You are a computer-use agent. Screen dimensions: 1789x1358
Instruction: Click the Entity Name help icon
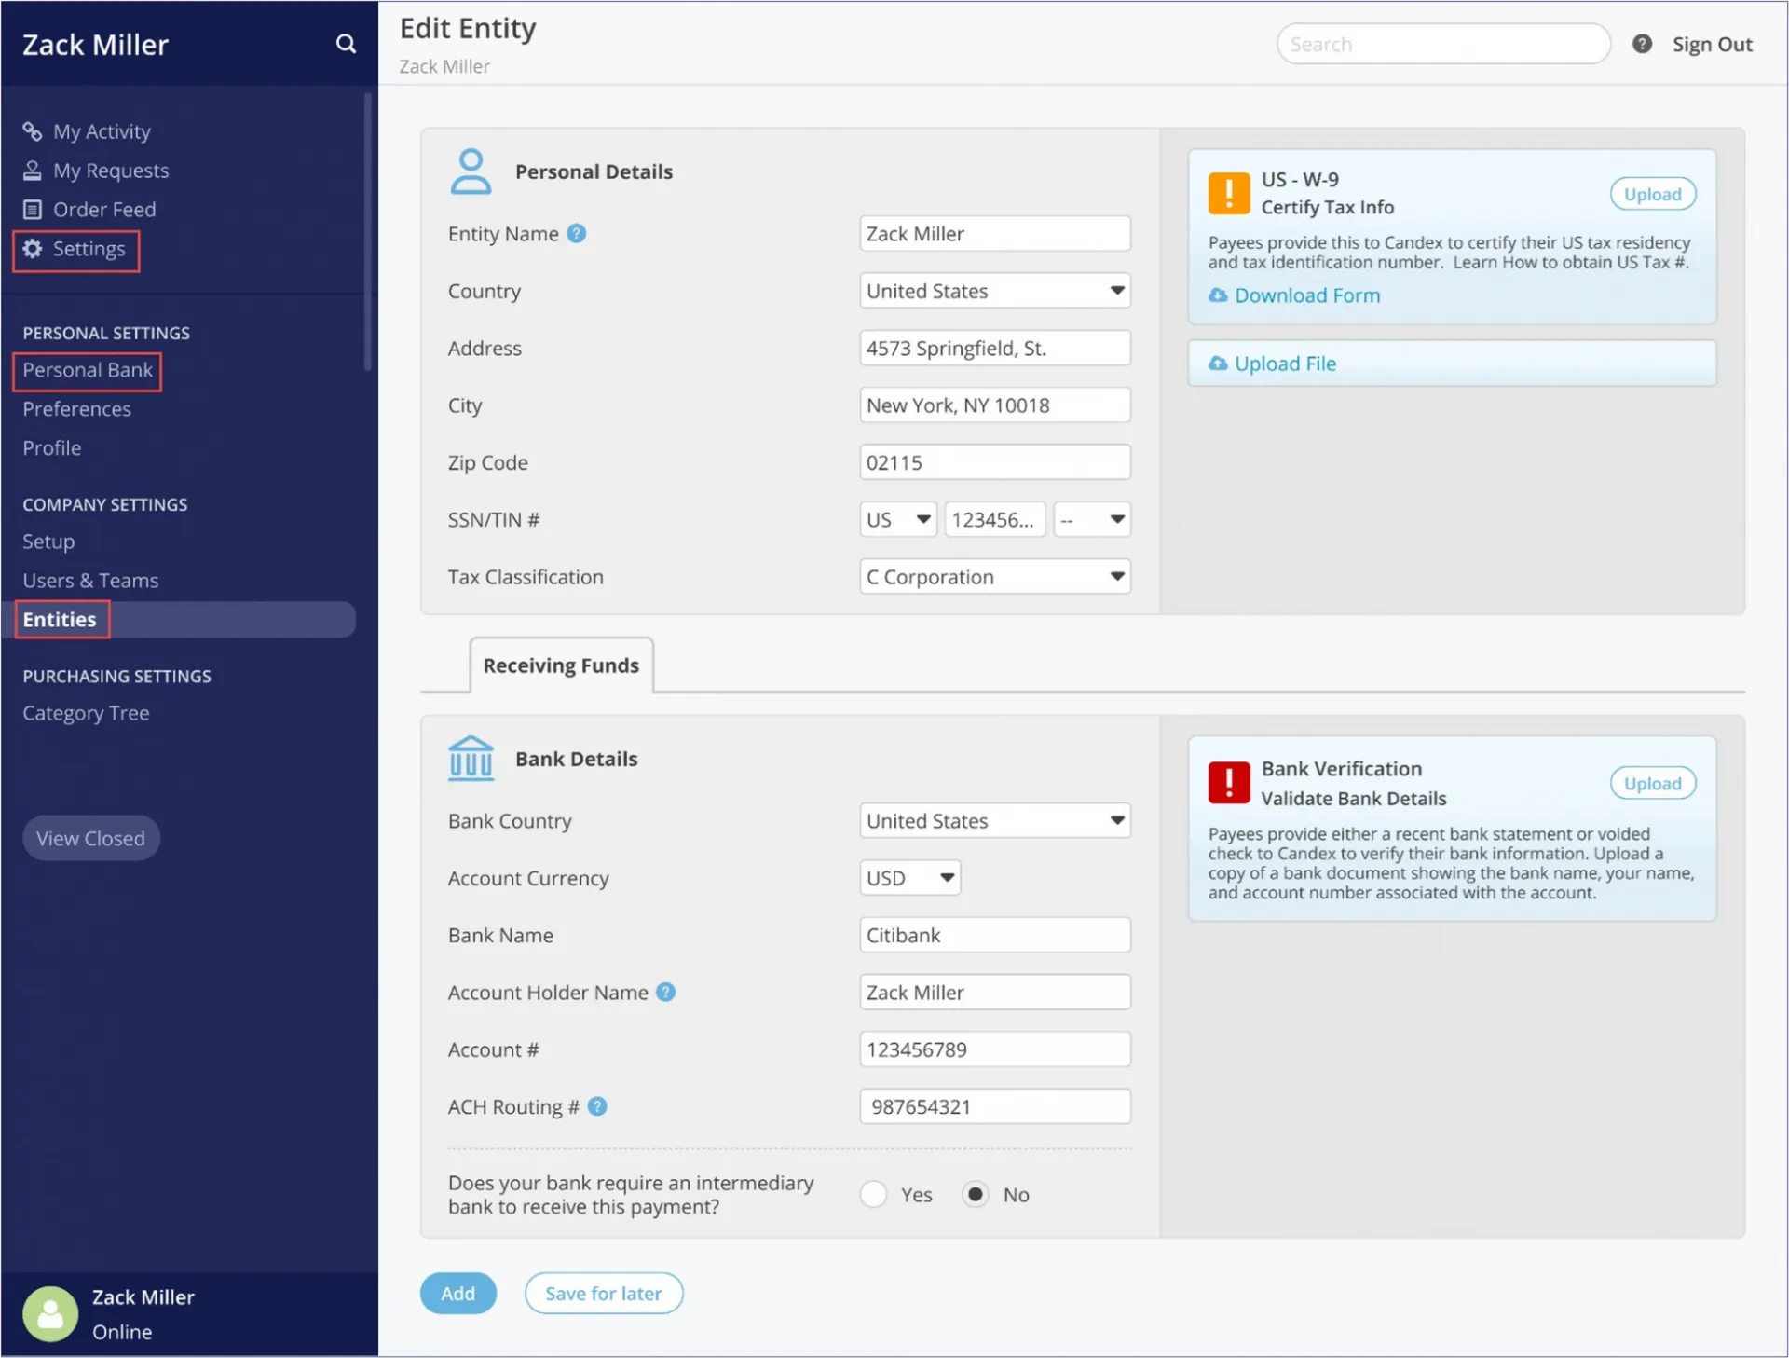click(x=577, y=234)
